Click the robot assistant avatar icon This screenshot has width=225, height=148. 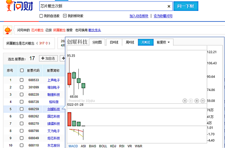[x=8, y=30]
